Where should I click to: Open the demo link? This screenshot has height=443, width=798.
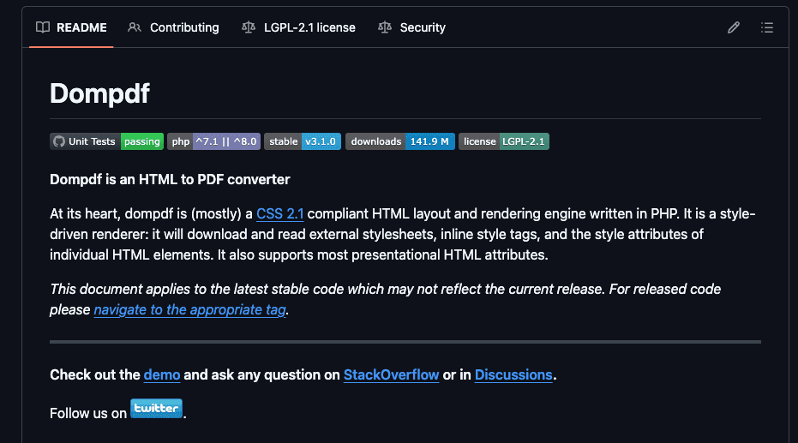coord(162,374)
